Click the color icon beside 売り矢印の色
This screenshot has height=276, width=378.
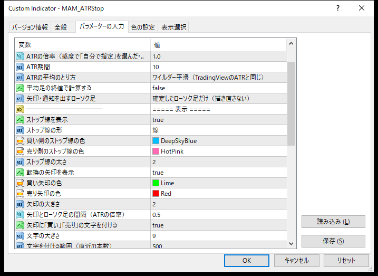20,194
